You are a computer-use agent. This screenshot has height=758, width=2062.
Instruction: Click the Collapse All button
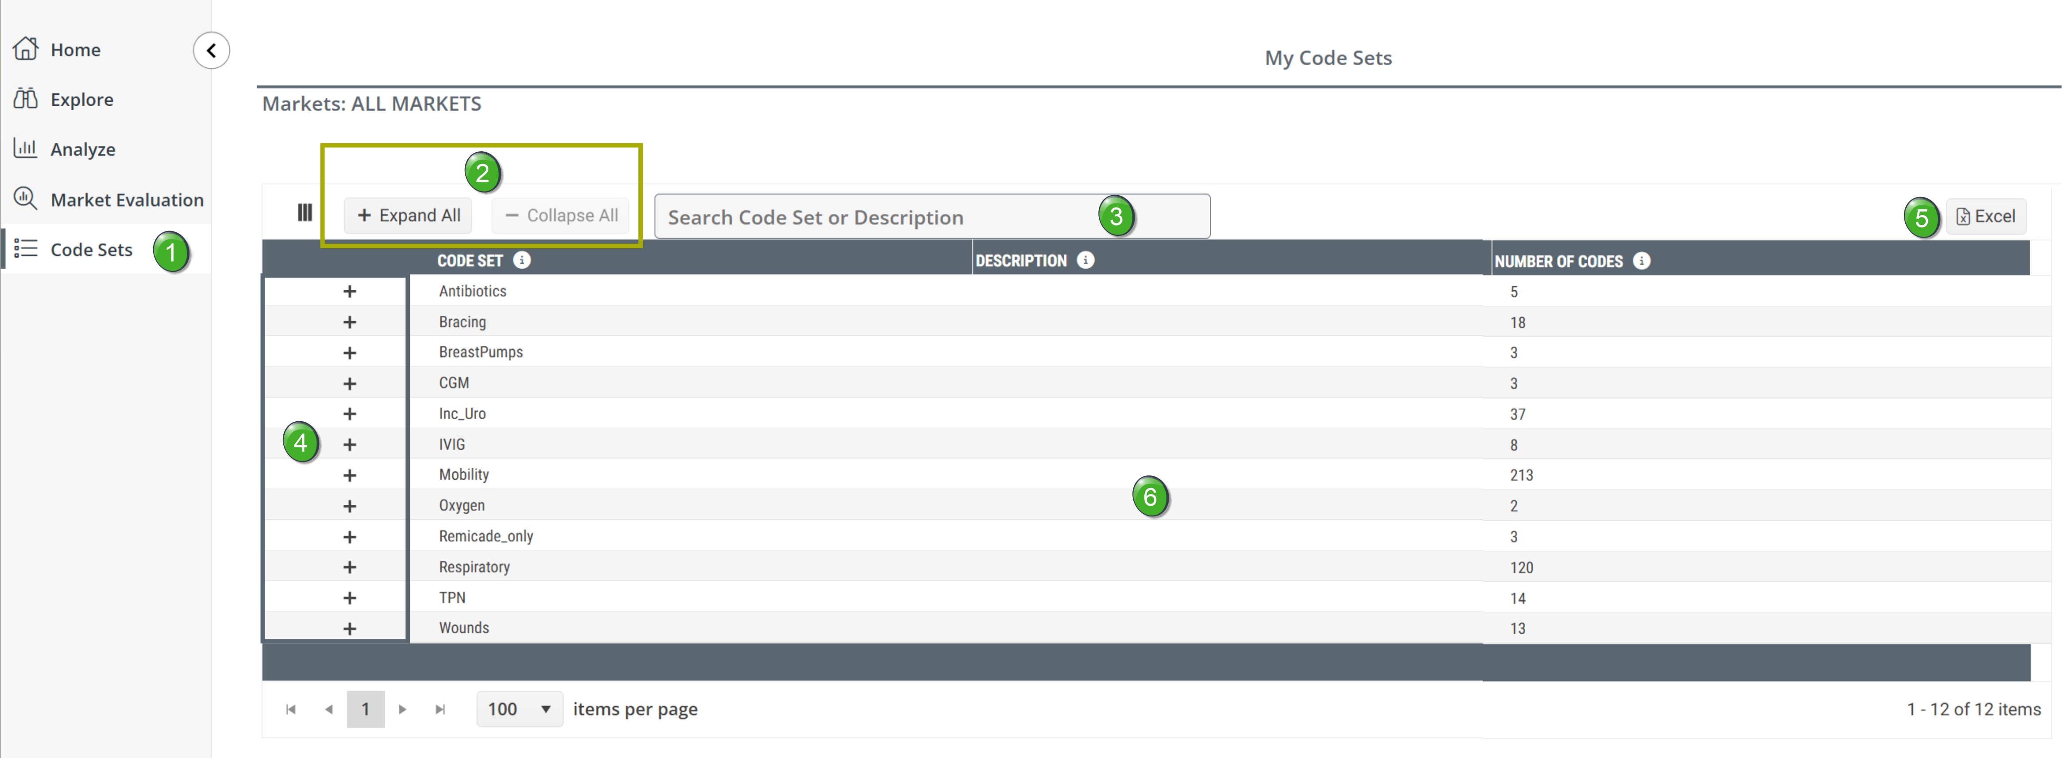[561, 215]
